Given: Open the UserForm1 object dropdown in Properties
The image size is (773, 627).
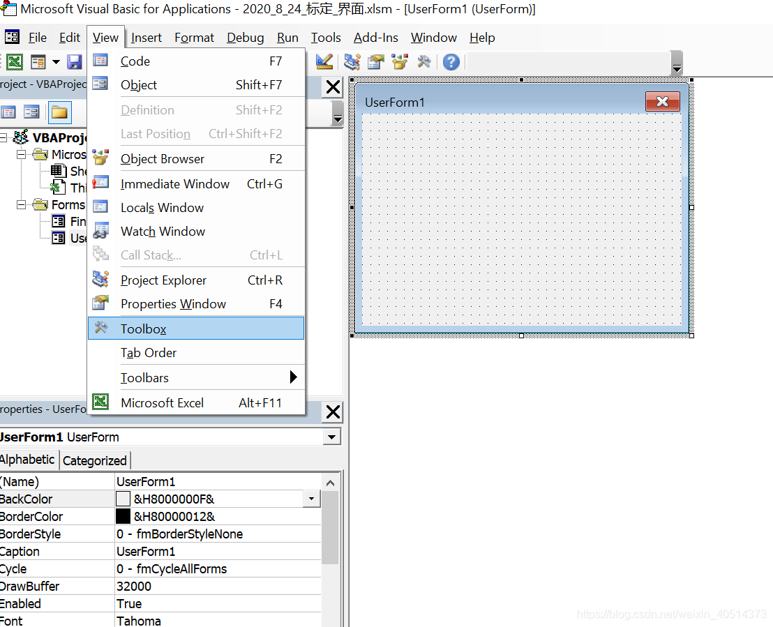Looking at the screenshot, I should pyautogui.click(x=332, y=437).
